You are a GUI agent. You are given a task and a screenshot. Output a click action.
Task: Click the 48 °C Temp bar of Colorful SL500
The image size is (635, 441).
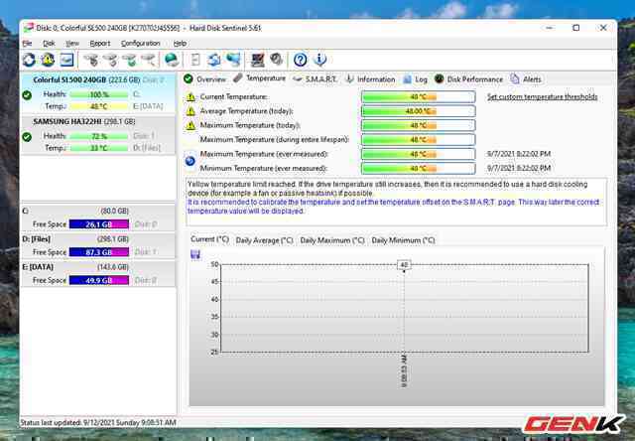point(99,106)
